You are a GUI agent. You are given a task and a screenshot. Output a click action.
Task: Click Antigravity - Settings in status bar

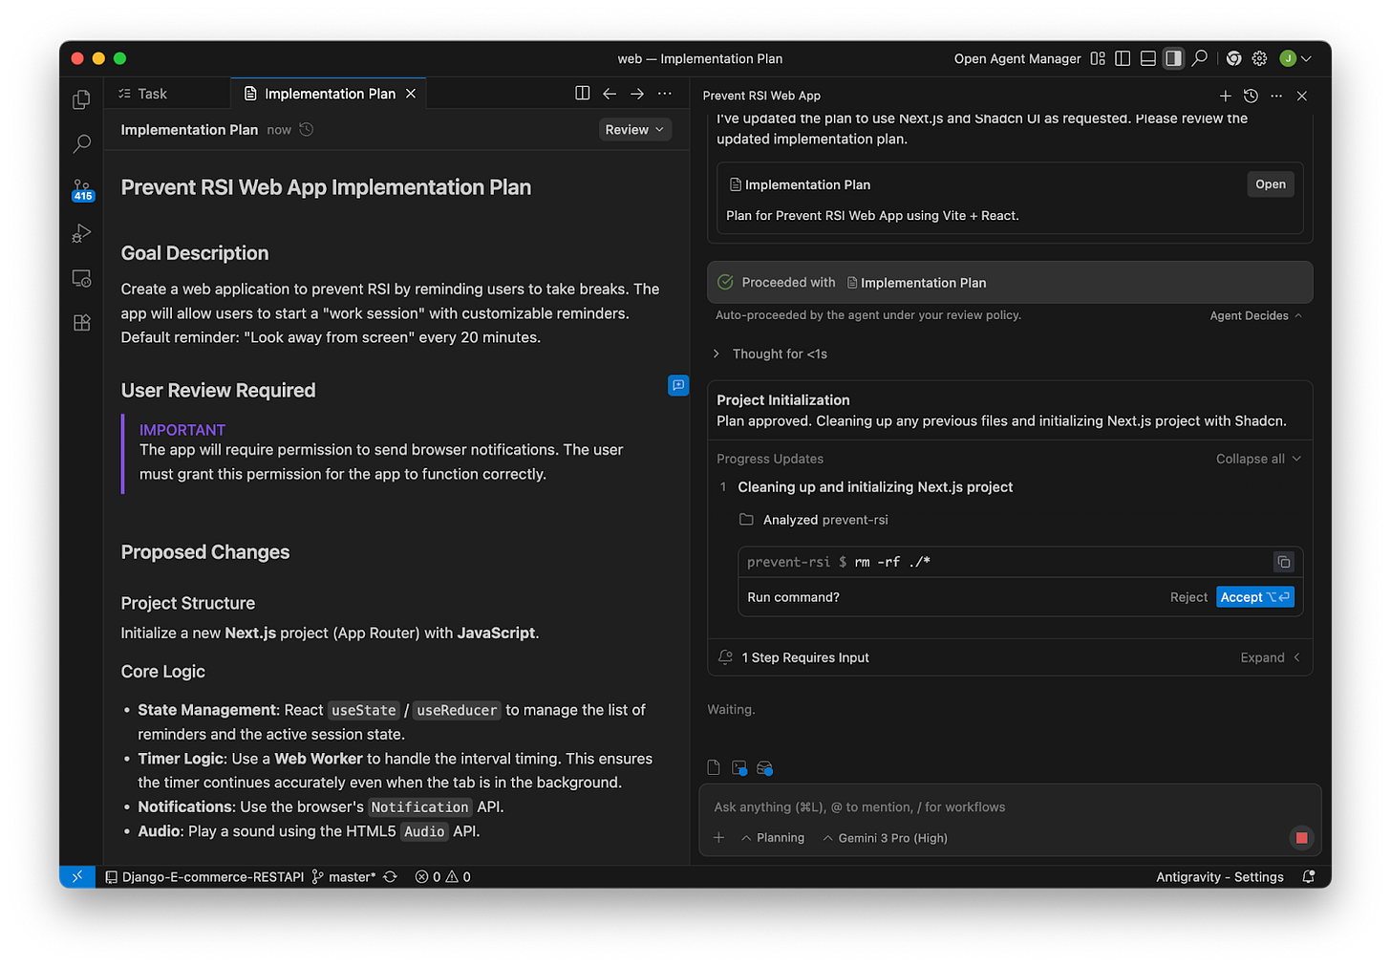tap(1220, 876)
